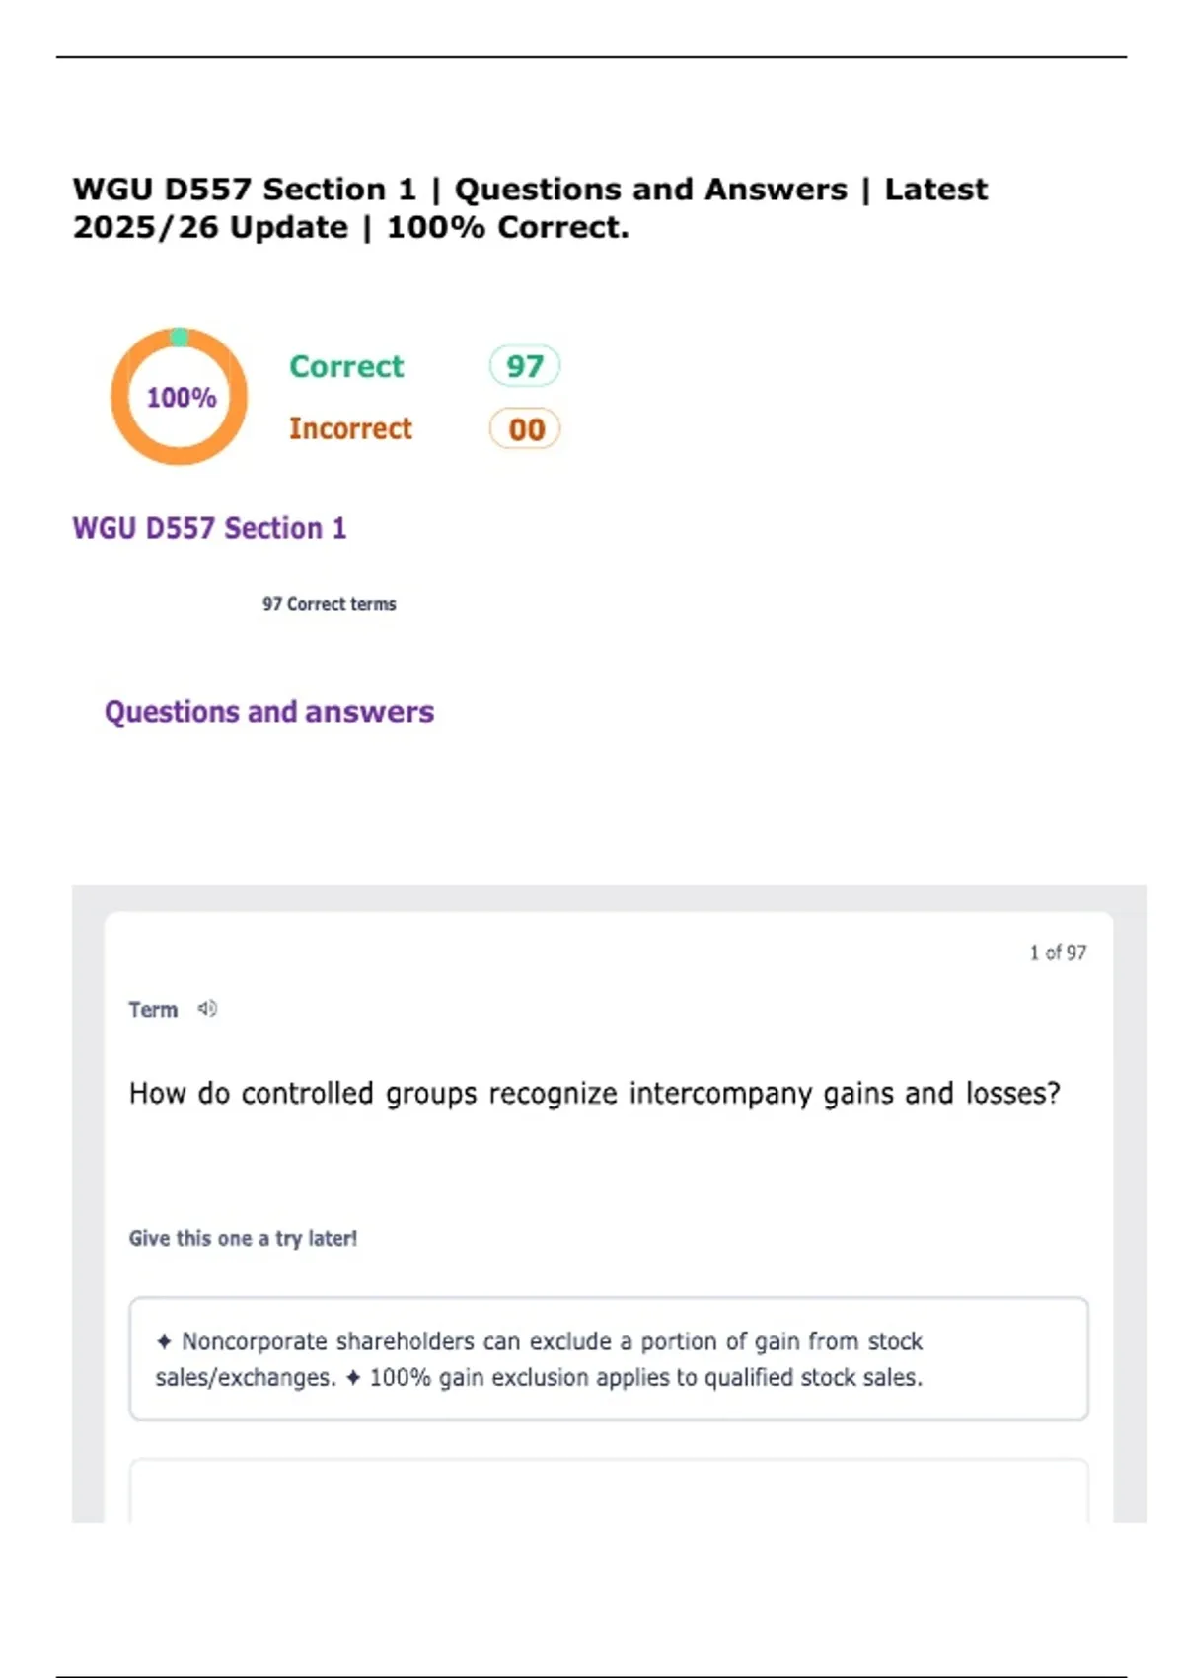
Task: Click 'Give this one a try later!'
Action: point(243,1238)
